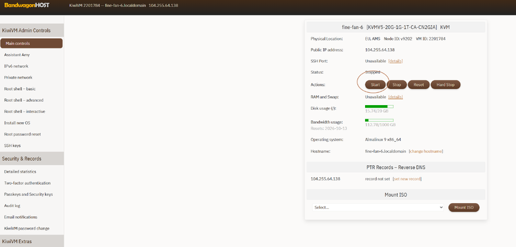Click the change hostname link
This screenshot has width=516, height=247.
pos(426,152)
